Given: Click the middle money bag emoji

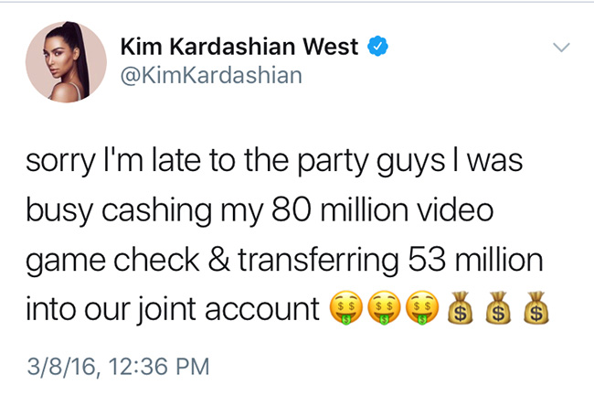Looking at the screenshot, I should [495, 310].
